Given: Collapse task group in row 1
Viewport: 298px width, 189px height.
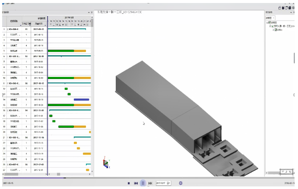Looking at the screenshot, I should 8,29.
